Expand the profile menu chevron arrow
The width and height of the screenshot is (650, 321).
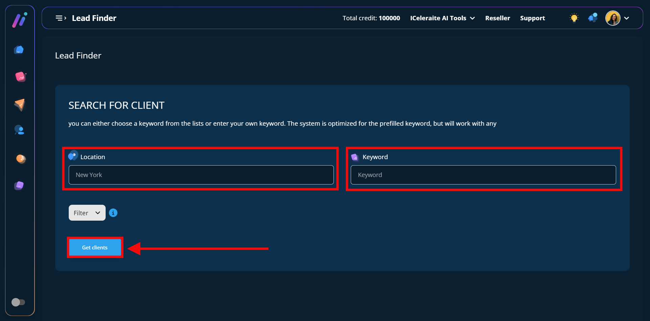(627, 18)
